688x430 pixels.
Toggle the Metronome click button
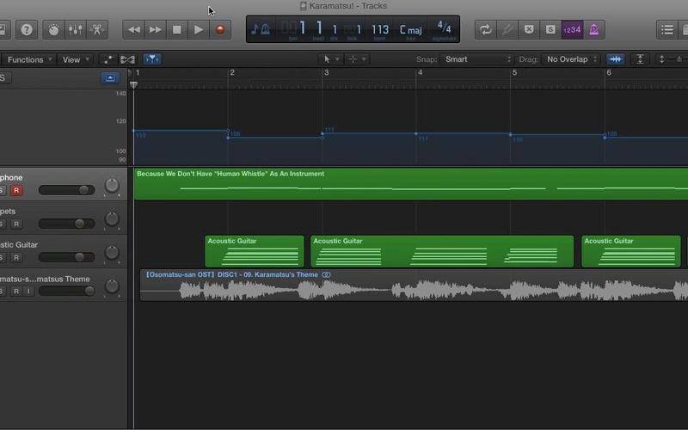[593, 29]
